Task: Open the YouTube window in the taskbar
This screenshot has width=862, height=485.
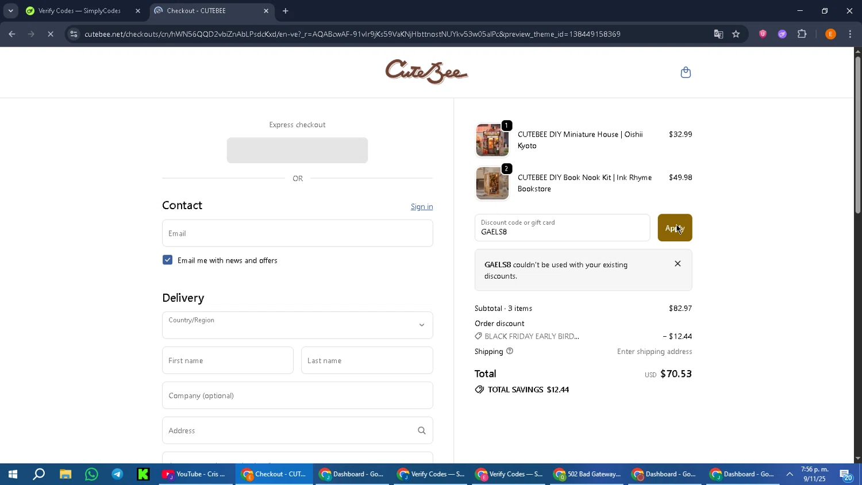Action: click(x=194, y=474)
